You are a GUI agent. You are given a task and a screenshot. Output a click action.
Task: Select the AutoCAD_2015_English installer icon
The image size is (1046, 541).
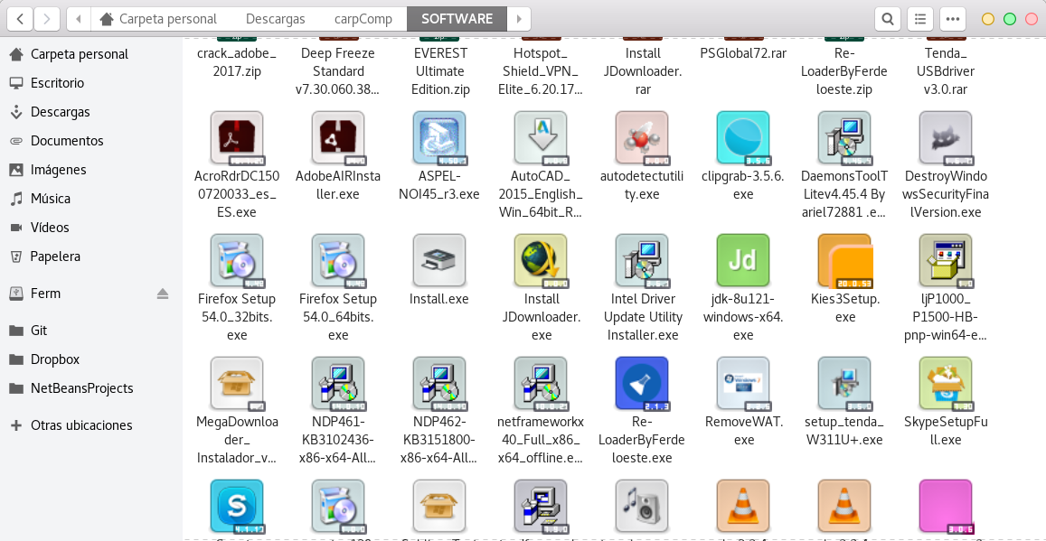pyautogui.click(x=541, y=138)
